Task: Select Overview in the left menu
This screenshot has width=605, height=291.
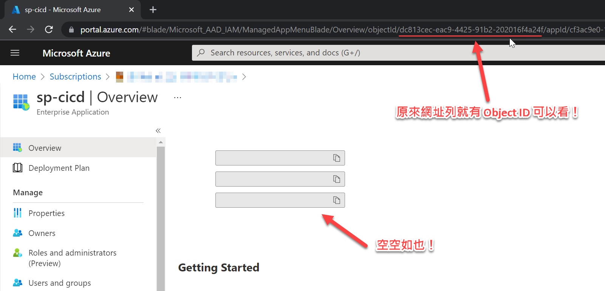Action: 78,147
